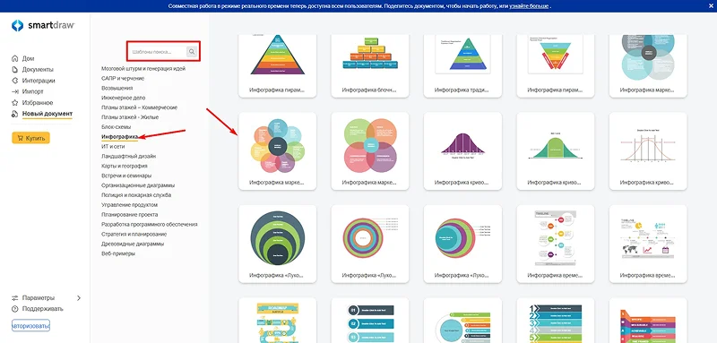Click the Параметры sliders icon
Image resolution: width=717 pixels, height=343 pixels.
coord(14,298)
